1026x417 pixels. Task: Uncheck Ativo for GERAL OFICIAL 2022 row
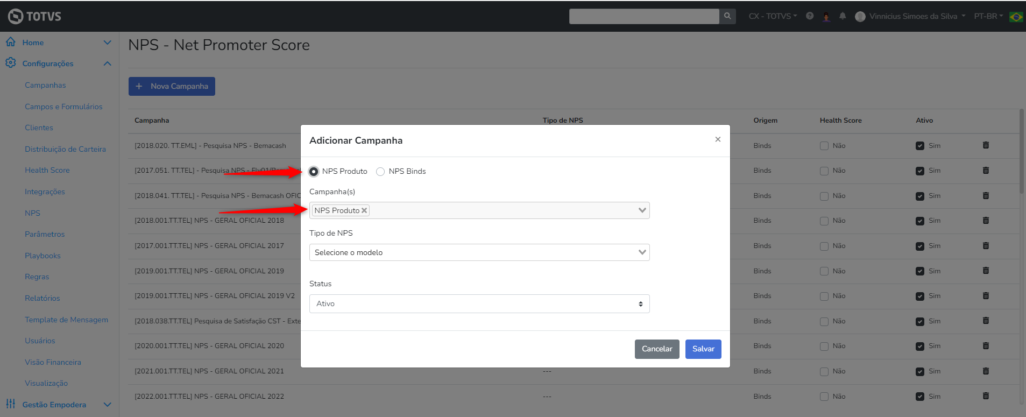920,397
